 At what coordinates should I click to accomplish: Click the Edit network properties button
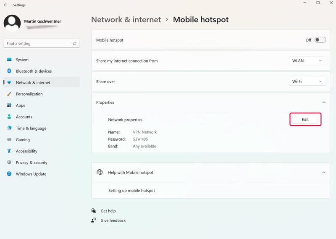click(305, 119)
